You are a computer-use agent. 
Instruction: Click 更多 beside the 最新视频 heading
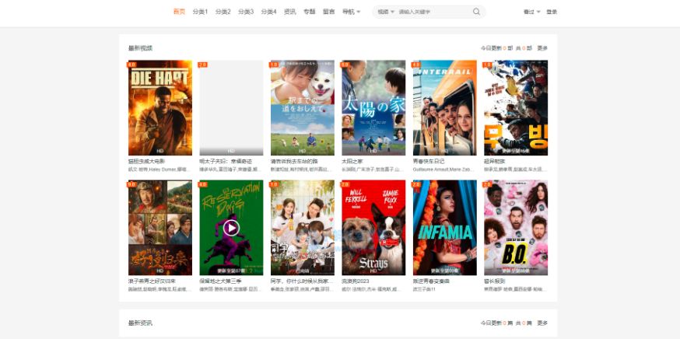pyautogui.click(x=542, y=48)
